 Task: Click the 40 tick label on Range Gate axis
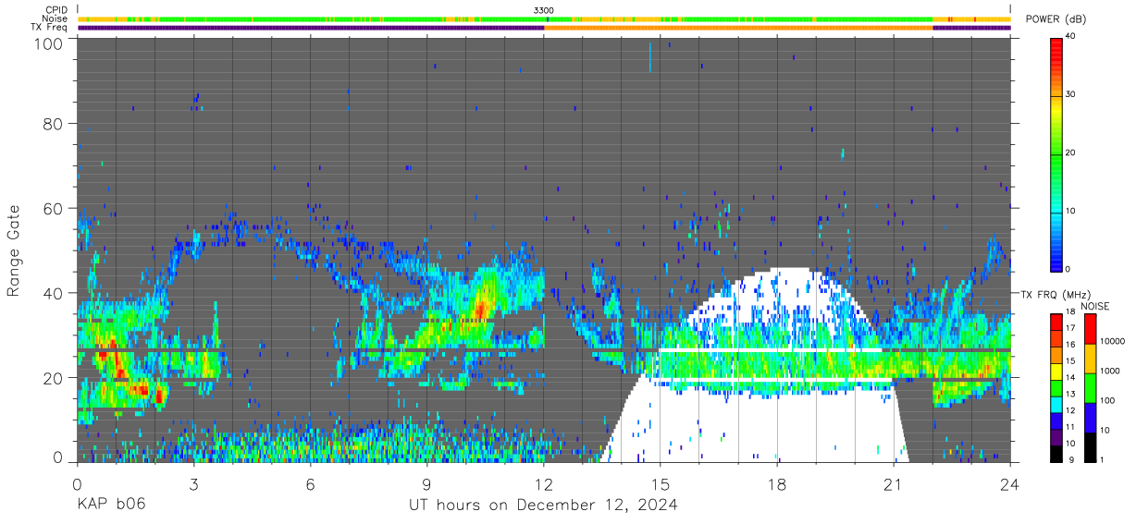pos(54,293)
